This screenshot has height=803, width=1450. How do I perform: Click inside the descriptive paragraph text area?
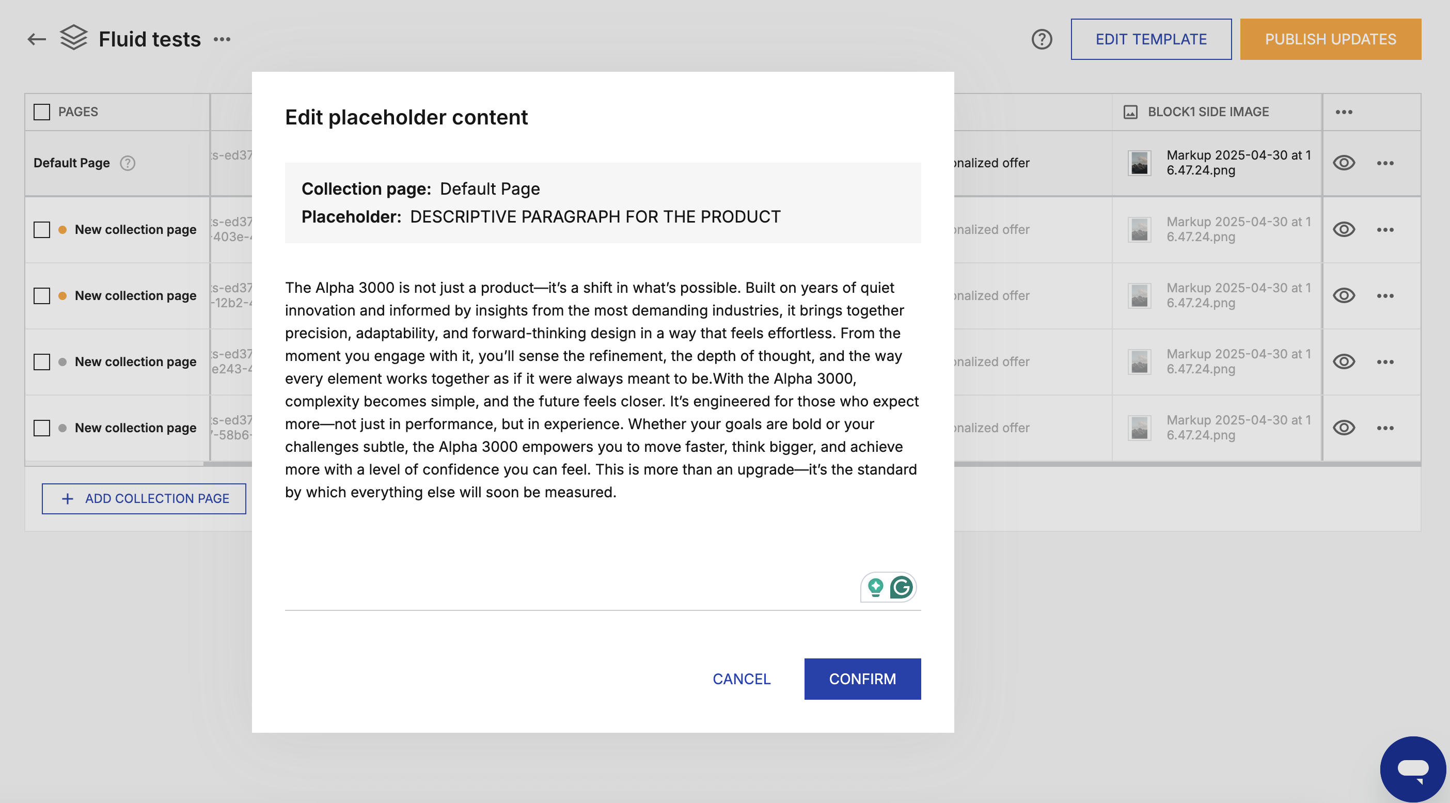[x=602, y=389]
